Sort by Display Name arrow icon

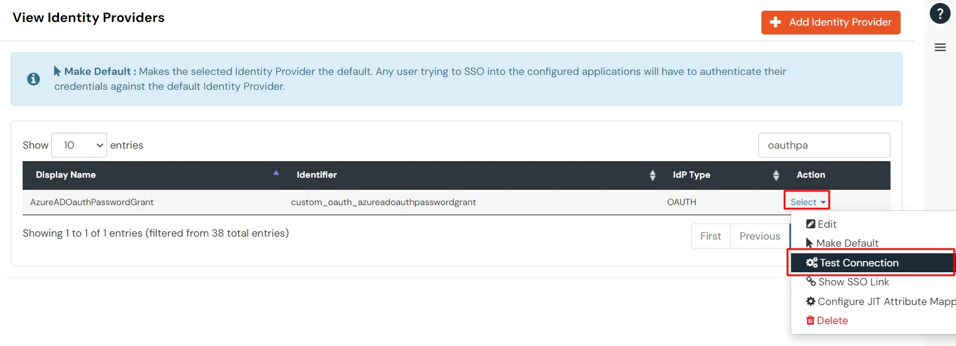click(x=276, y=173)
